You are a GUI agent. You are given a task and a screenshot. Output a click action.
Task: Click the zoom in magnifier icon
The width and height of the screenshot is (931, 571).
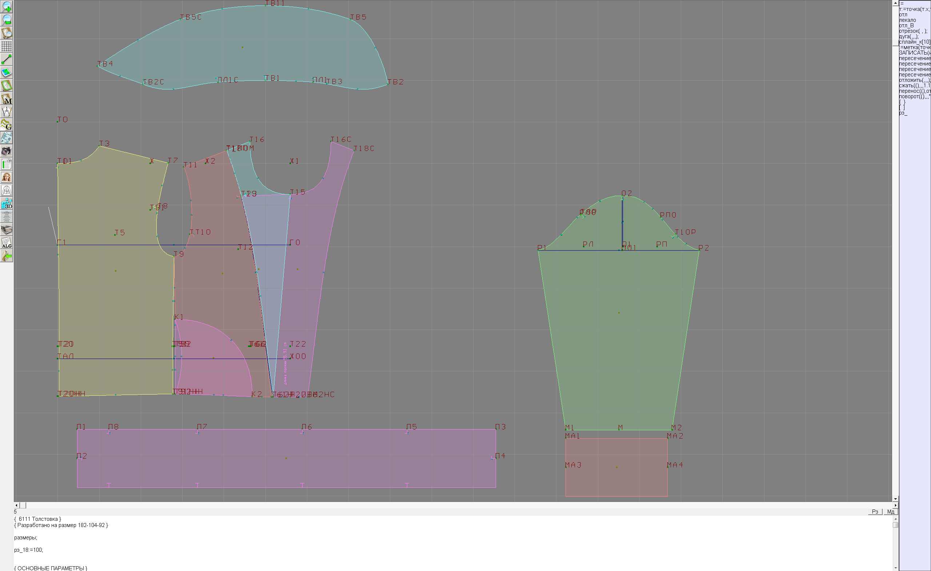coord(7,7)
